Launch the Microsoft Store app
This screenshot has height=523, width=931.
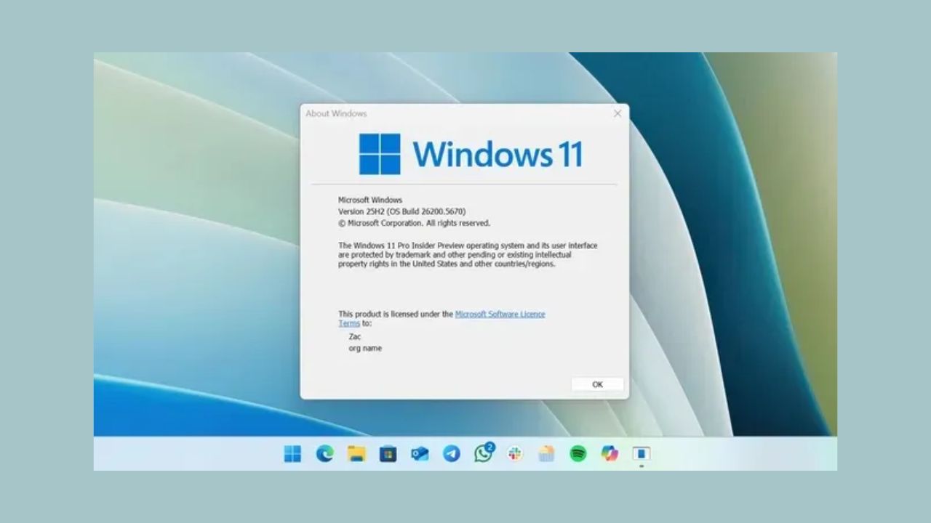(x=386, y=454)
